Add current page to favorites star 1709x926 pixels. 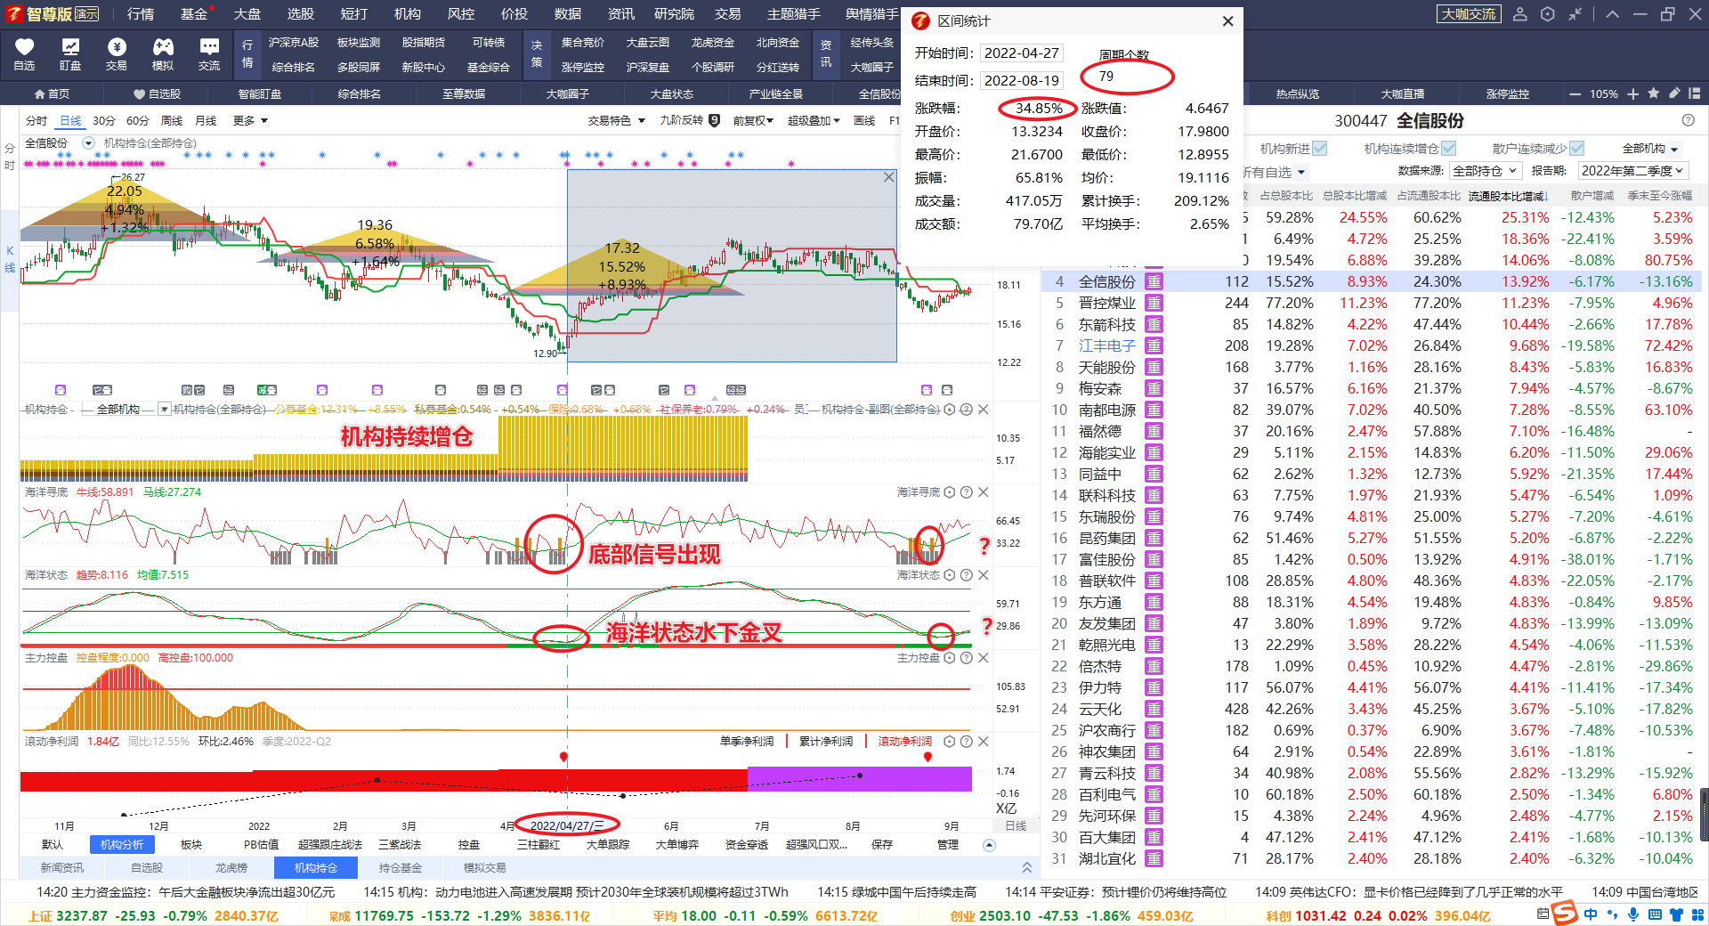pos(1654,93)
